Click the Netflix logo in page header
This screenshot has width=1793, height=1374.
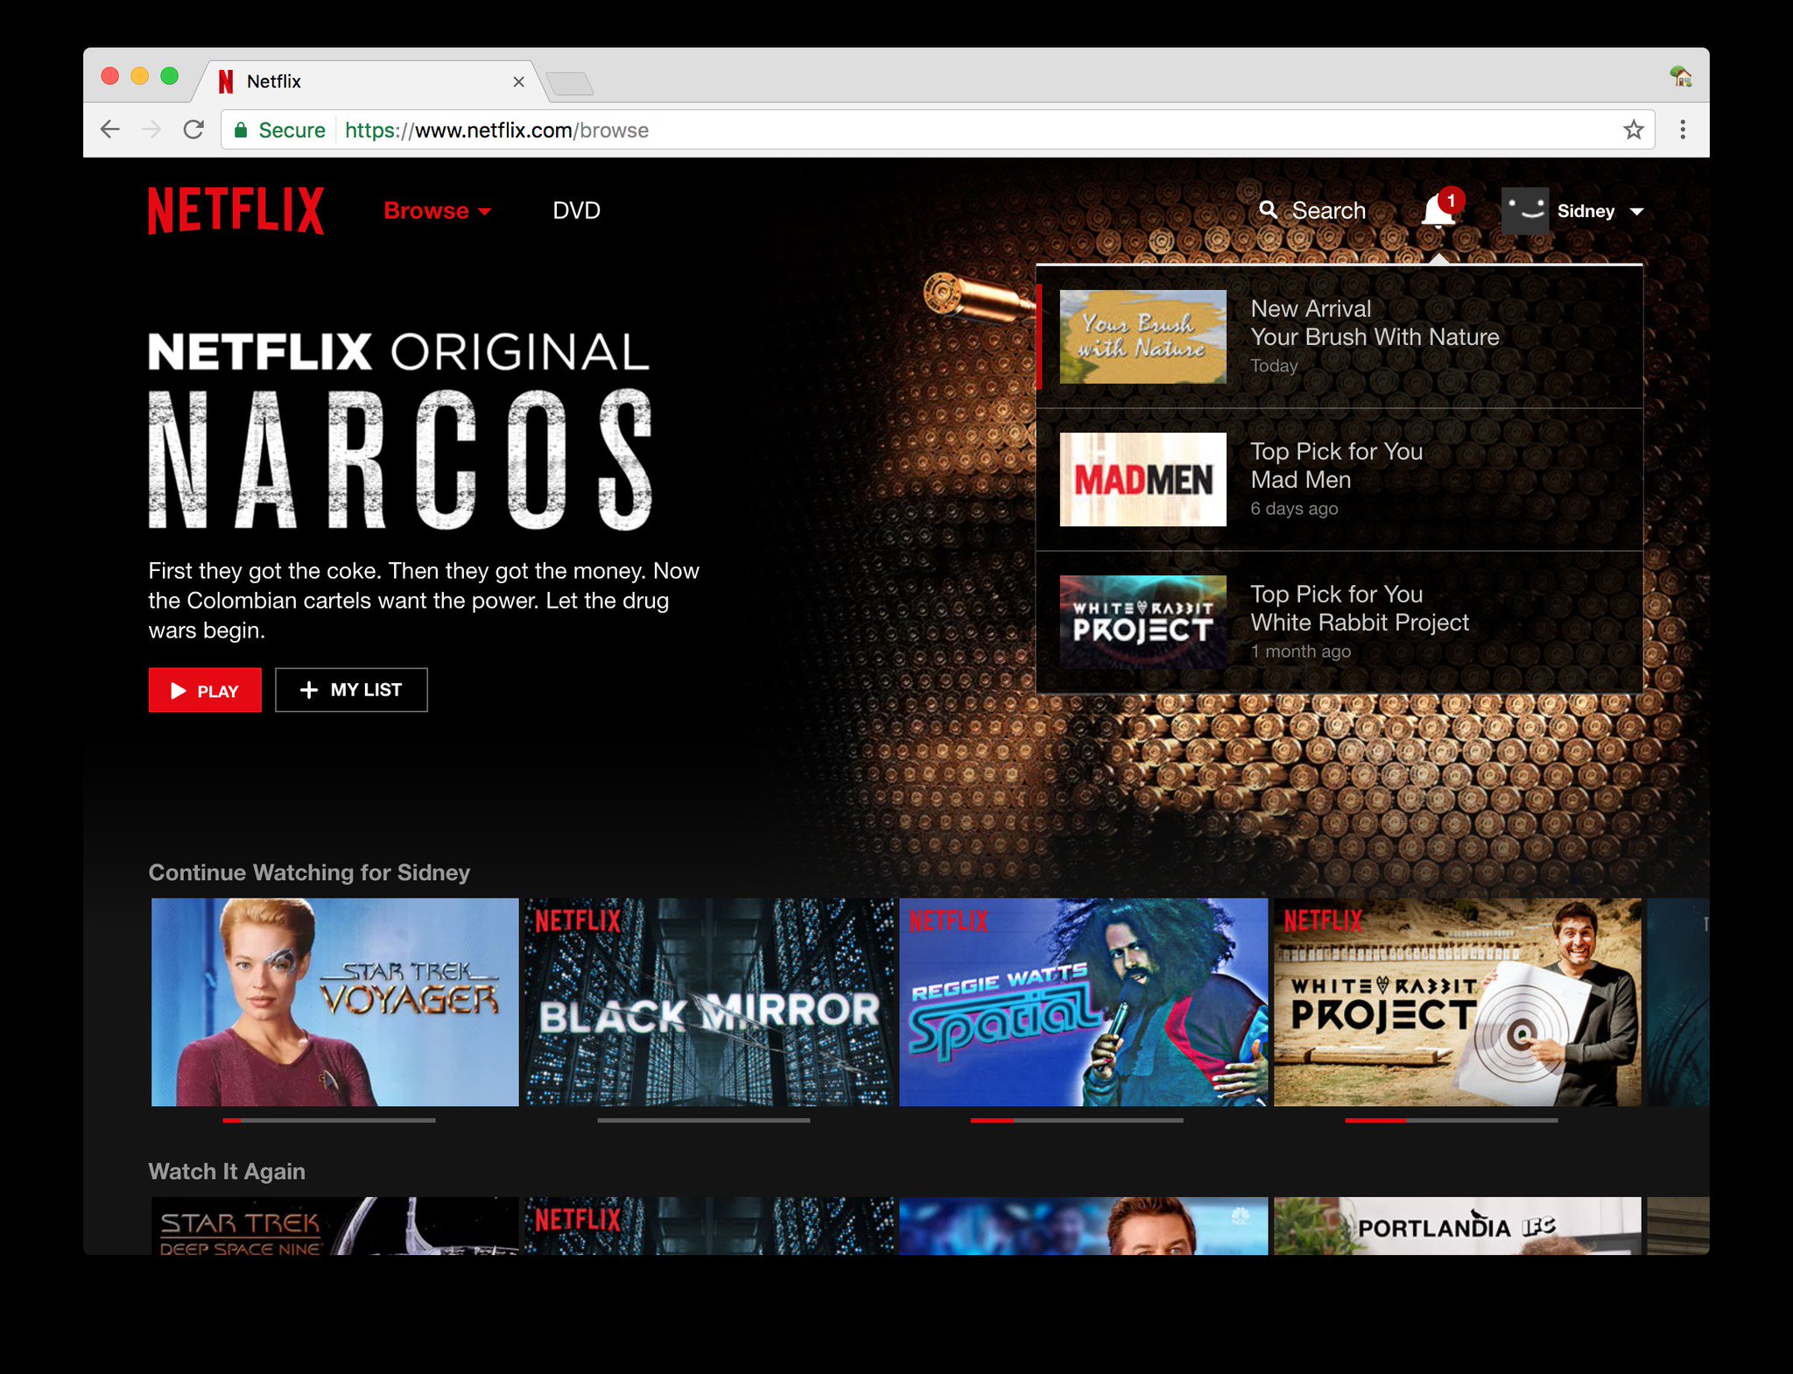(236, 210)
